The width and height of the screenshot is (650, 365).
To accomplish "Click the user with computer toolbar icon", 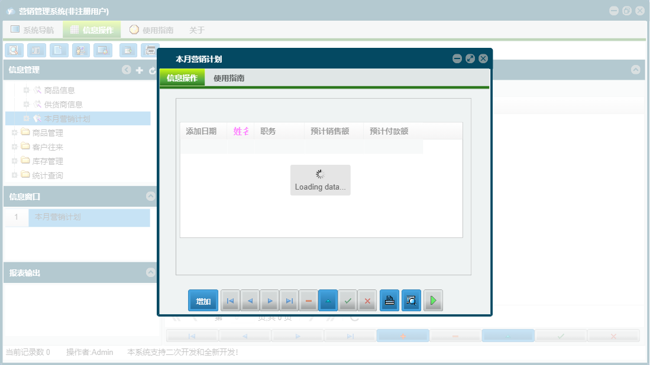I will pos(81,50).
